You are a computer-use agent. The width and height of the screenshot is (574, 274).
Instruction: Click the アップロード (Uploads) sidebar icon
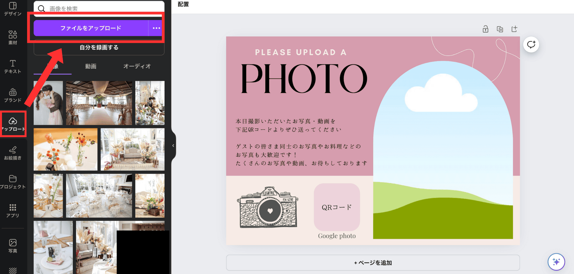click(x=13, y=124)
